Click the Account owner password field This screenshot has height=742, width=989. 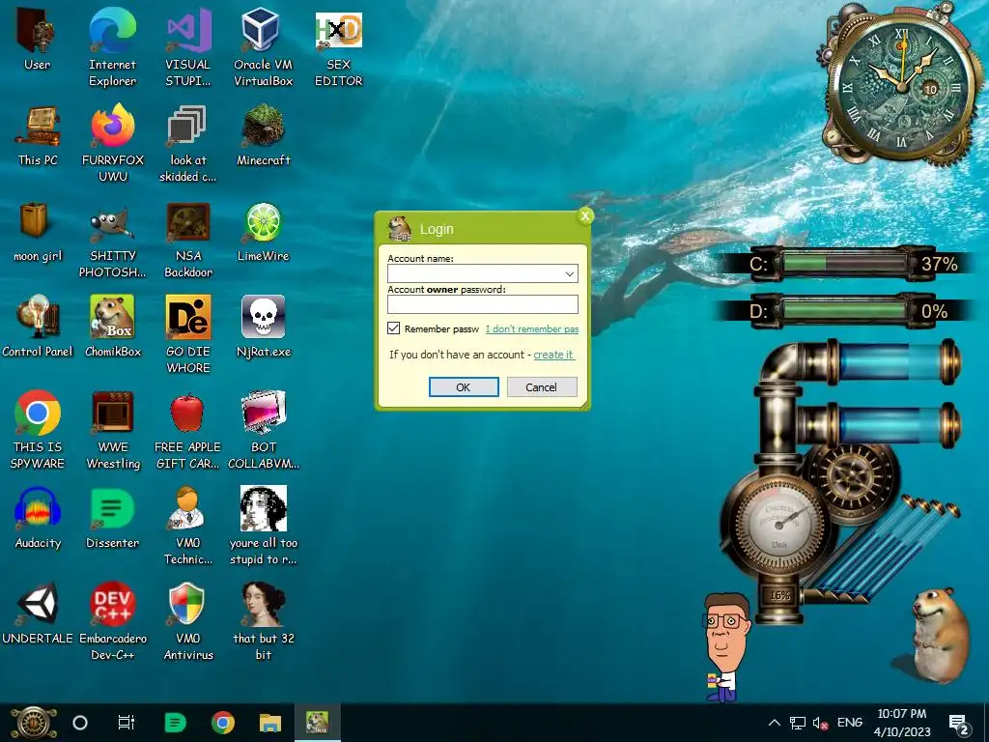click(x=483, y=304)
